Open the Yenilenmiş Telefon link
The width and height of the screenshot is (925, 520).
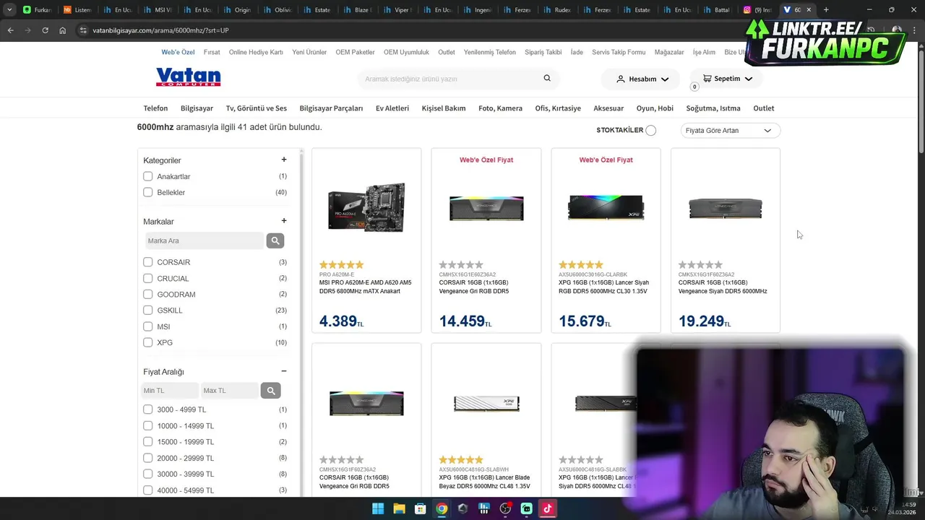coord(490,53)
